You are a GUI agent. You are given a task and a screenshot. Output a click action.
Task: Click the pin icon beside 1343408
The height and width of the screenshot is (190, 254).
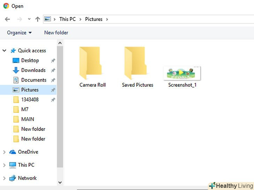click(x=53, y=100)
